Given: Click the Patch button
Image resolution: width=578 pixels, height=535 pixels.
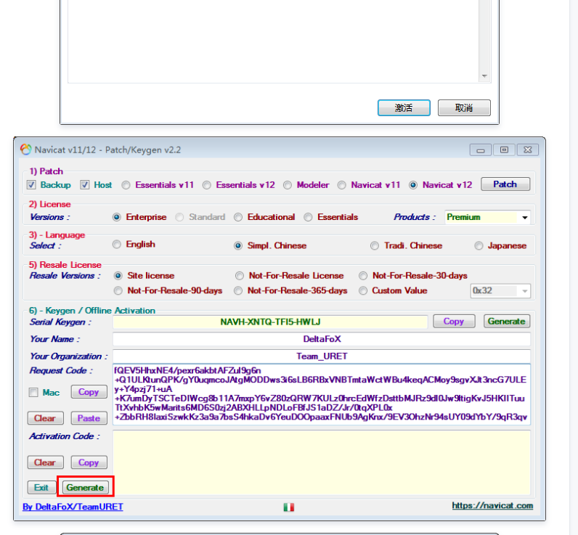Looking at the screenshot, I should click(x=505, y=184).
